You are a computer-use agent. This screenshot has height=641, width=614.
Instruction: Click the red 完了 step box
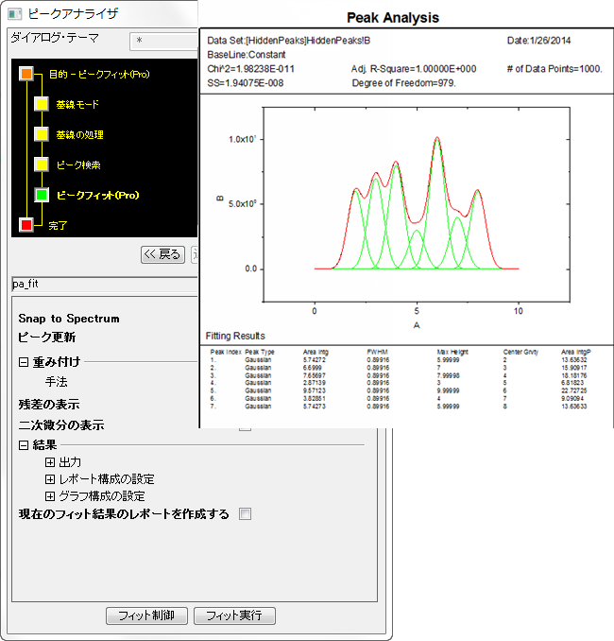26,225
